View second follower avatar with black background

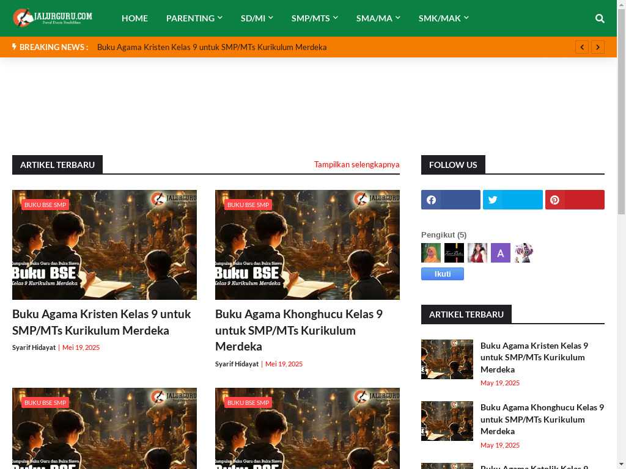(454, 253)
